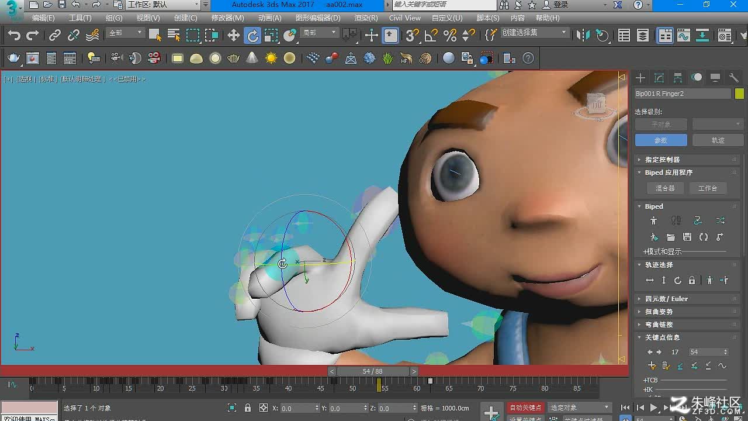
Task: Expand the 弯曲链接 rollout
Action: click(687, 325)
